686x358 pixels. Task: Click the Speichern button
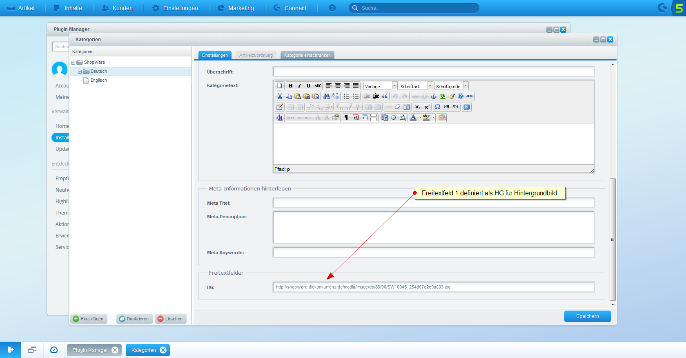click(x=587, y=316)
